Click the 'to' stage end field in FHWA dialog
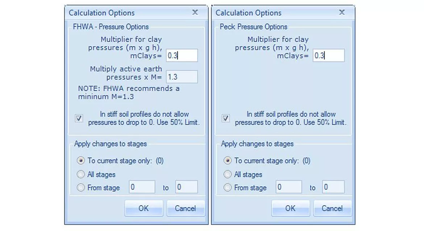 (186, 187)
